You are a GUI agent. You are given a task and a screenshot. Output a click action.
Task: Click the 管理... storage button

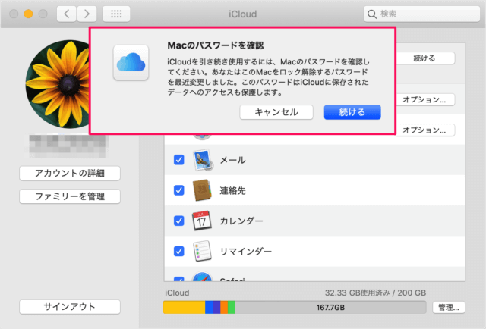(x=449, y=307)
